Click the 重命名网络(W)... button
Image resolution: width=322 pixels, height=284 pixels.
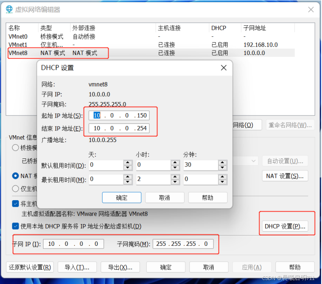tap(290, 125)
